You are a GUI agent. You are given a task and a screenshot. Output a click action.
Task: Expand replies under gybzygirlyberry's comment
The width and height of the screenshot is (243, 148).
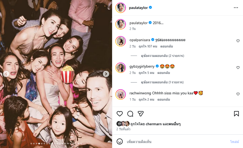point(162,82)
